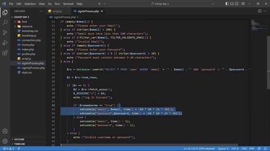Show errors and warnings in status bar
Image resolution: width=270 pixels, height=151 pixels.
[x=8, y=148]
